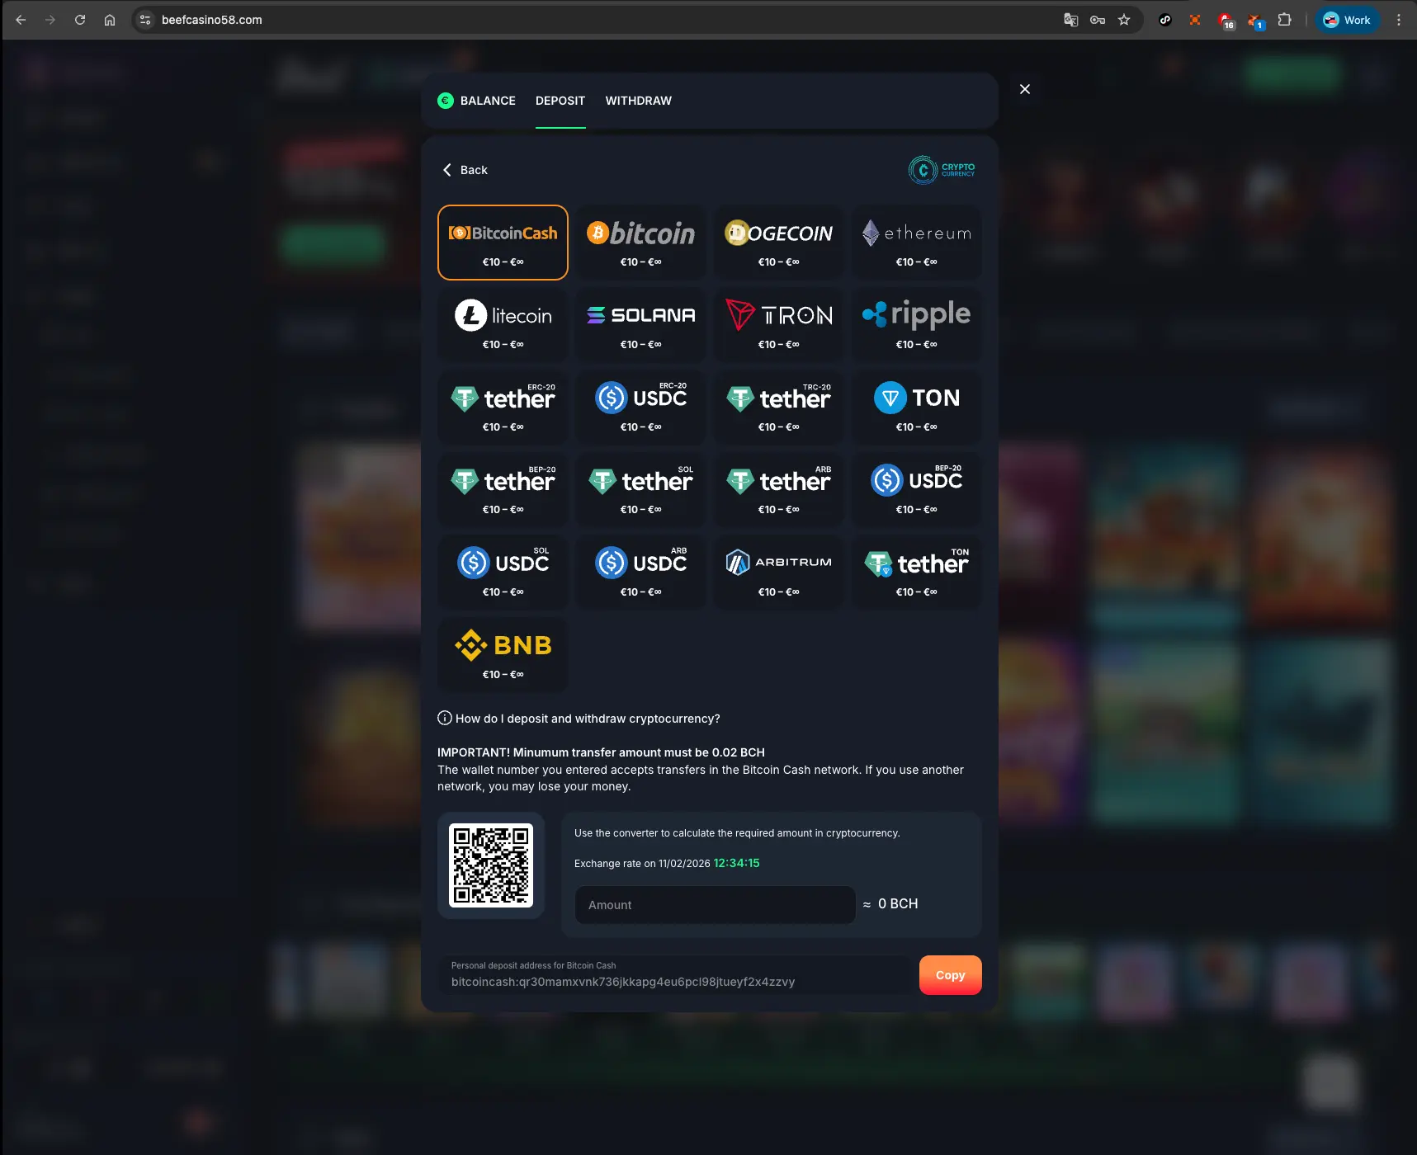Pick Dogecoin for the deposit
Viewport: 1417px width, 1155px height.
coord(778,243)
